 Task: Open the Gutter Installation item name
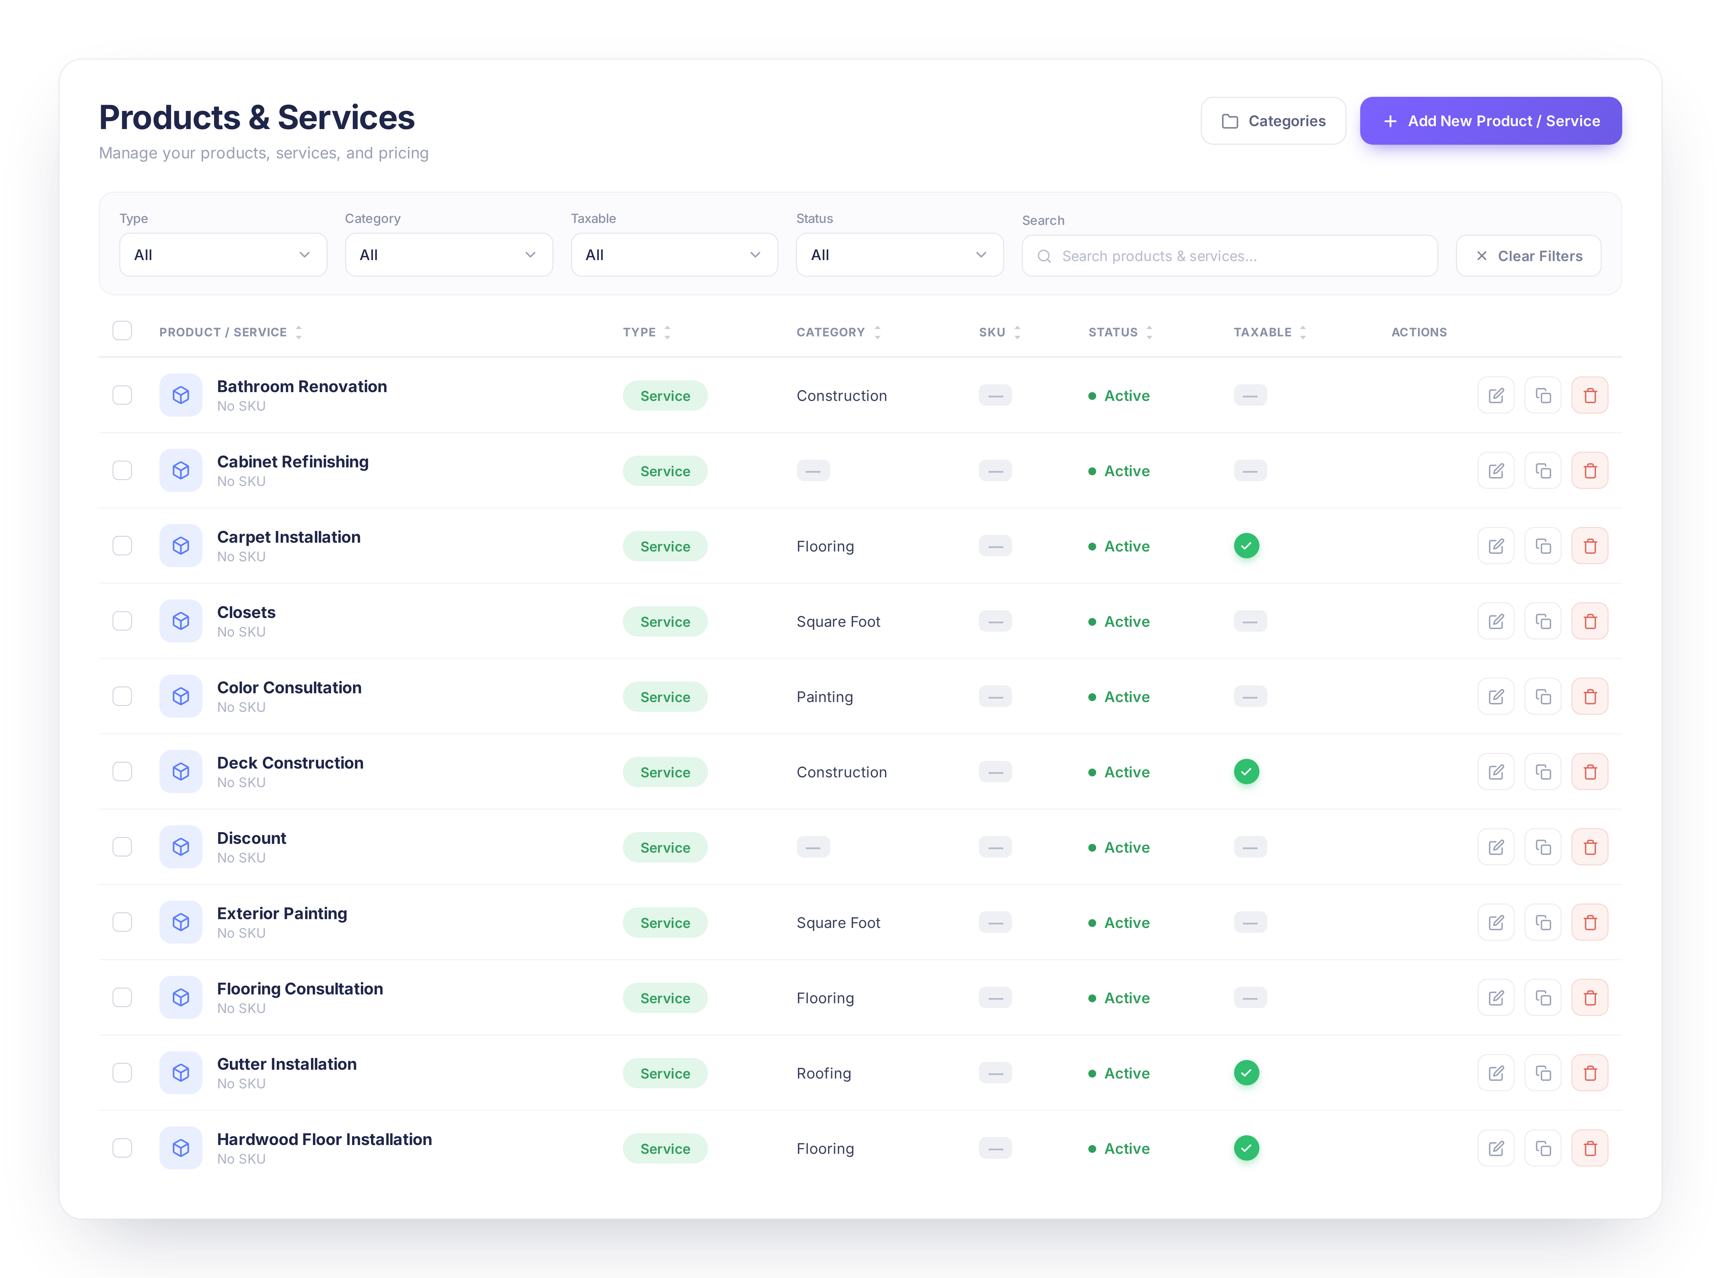pos(286,1064)
